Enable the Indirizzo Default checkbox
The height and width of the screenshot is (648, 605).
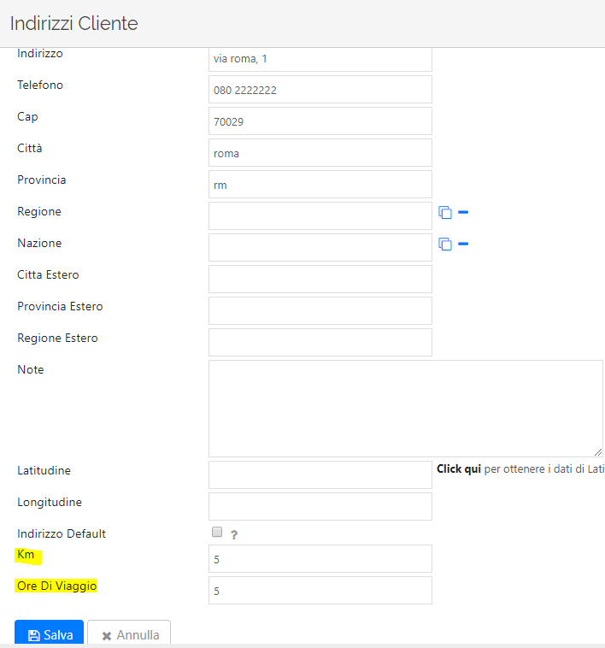coord(217,532)
